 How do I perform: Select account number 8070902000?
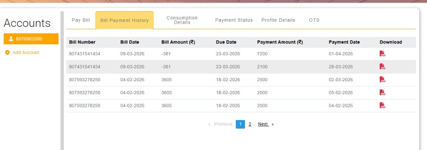pos(31,39)
